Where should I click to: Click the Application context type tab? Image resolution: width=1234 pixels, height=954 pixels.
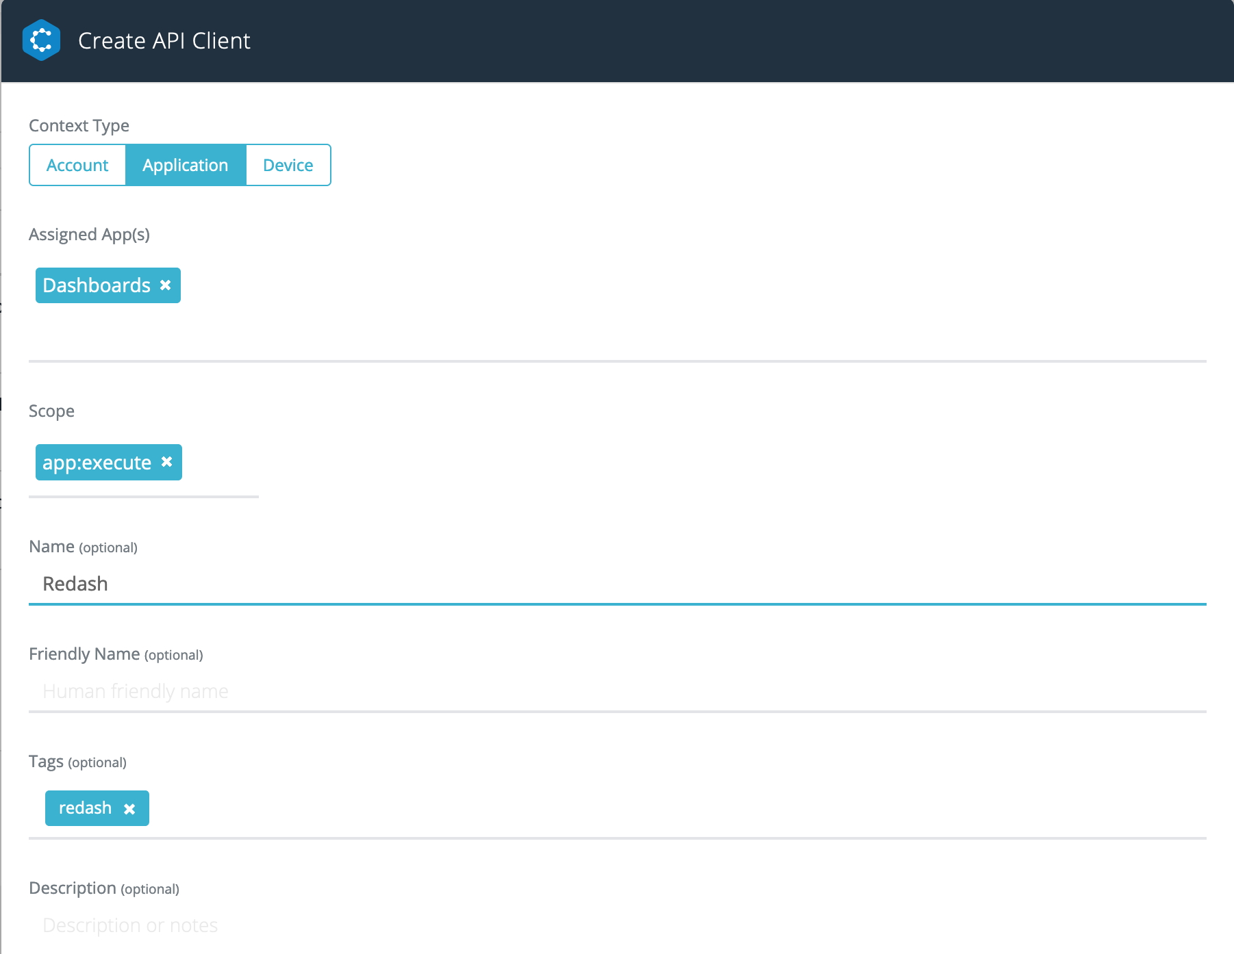click(185, 164)
